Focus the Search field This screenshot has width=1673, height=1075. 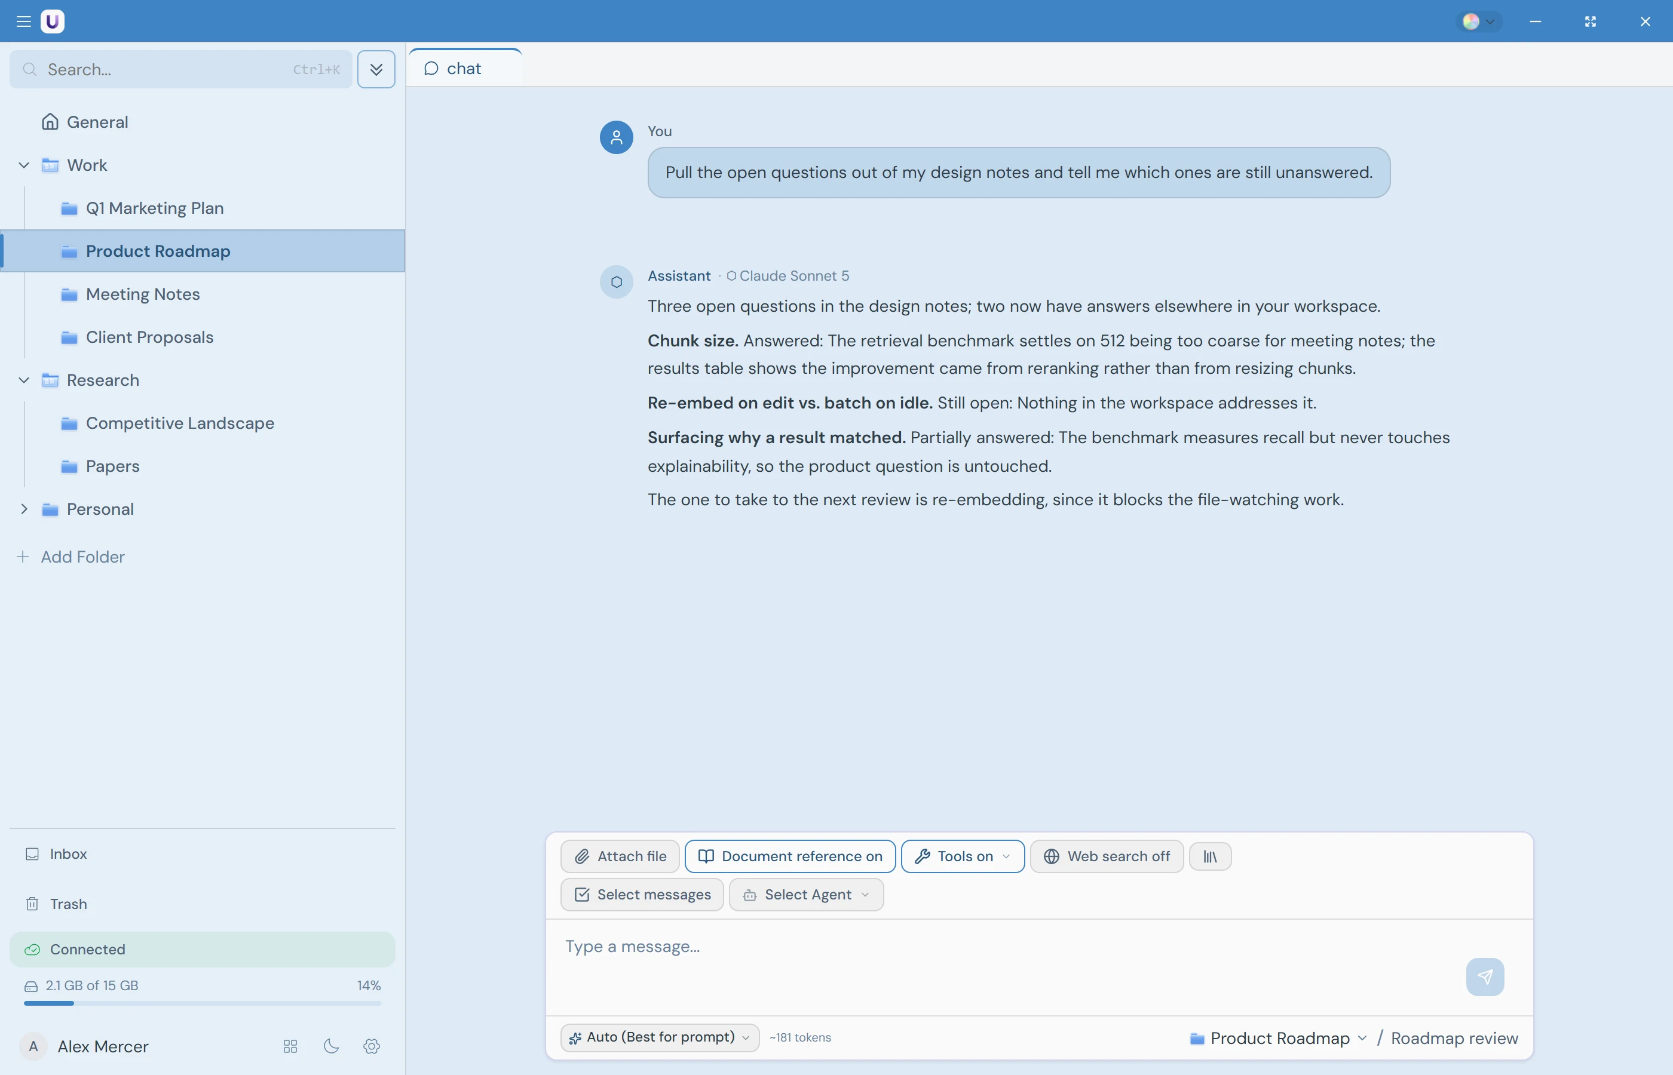181,69
